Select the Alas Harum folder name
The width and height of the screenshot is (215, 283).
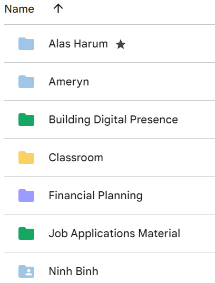(x=79, y=44)
